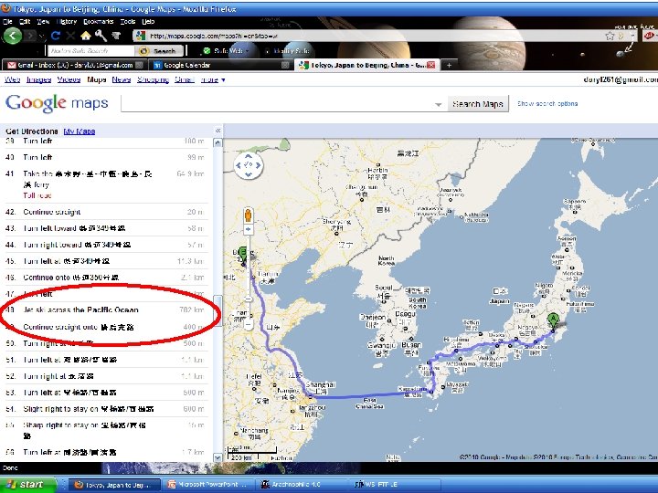Click green destination marker B near Beijing

pyautogui.click(x=242, y=256)
